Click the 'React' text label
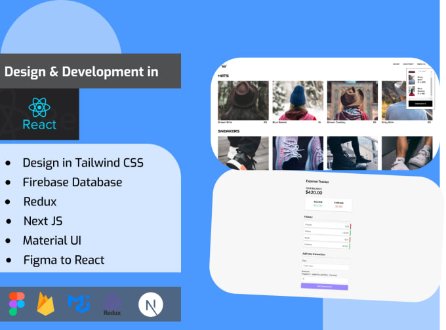The width and height of the screenshot is (446, 330). click(x=39, y=125)
